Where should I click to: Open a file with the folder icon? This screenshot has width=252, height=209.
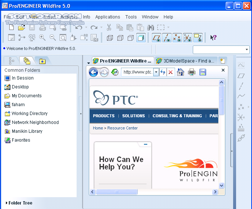[22, 27]
